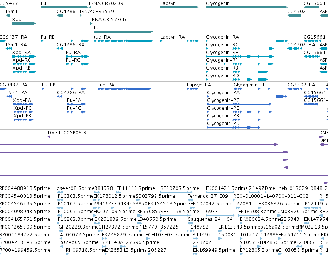The width and height of the screenshot is (328, 256).
Task: Select the CG4302-PA protein label
Action: (301, 85)
